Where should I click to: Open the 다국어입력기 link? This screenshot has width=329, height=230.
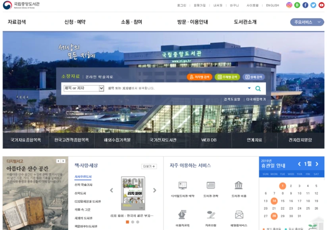[x=256, y=99]
